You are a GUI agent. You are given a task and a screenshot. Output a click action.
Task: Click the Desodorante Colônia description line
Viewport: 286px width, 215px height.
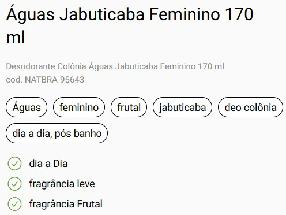(x=115, y=66)
